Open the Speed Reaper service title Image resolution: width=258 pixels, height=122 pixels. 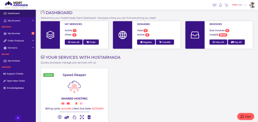click(74, 75)
